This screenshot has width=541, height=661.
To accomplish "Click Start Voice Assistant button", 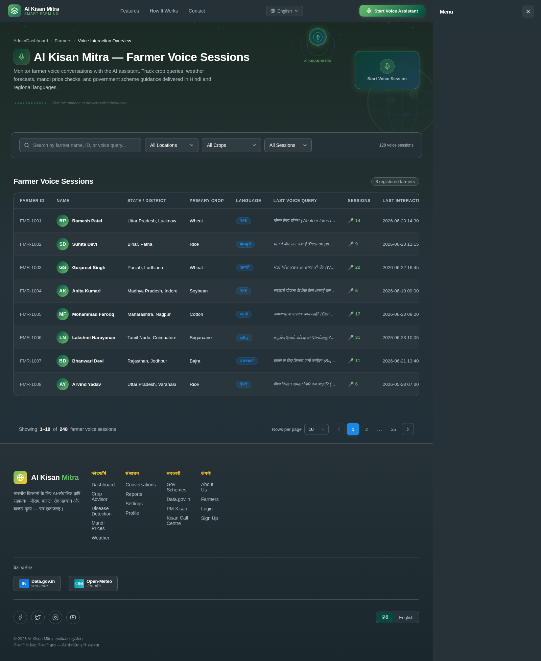I will [392, 11].
